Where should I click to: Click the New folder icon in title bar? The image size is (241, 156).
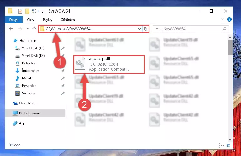[27, 11]
